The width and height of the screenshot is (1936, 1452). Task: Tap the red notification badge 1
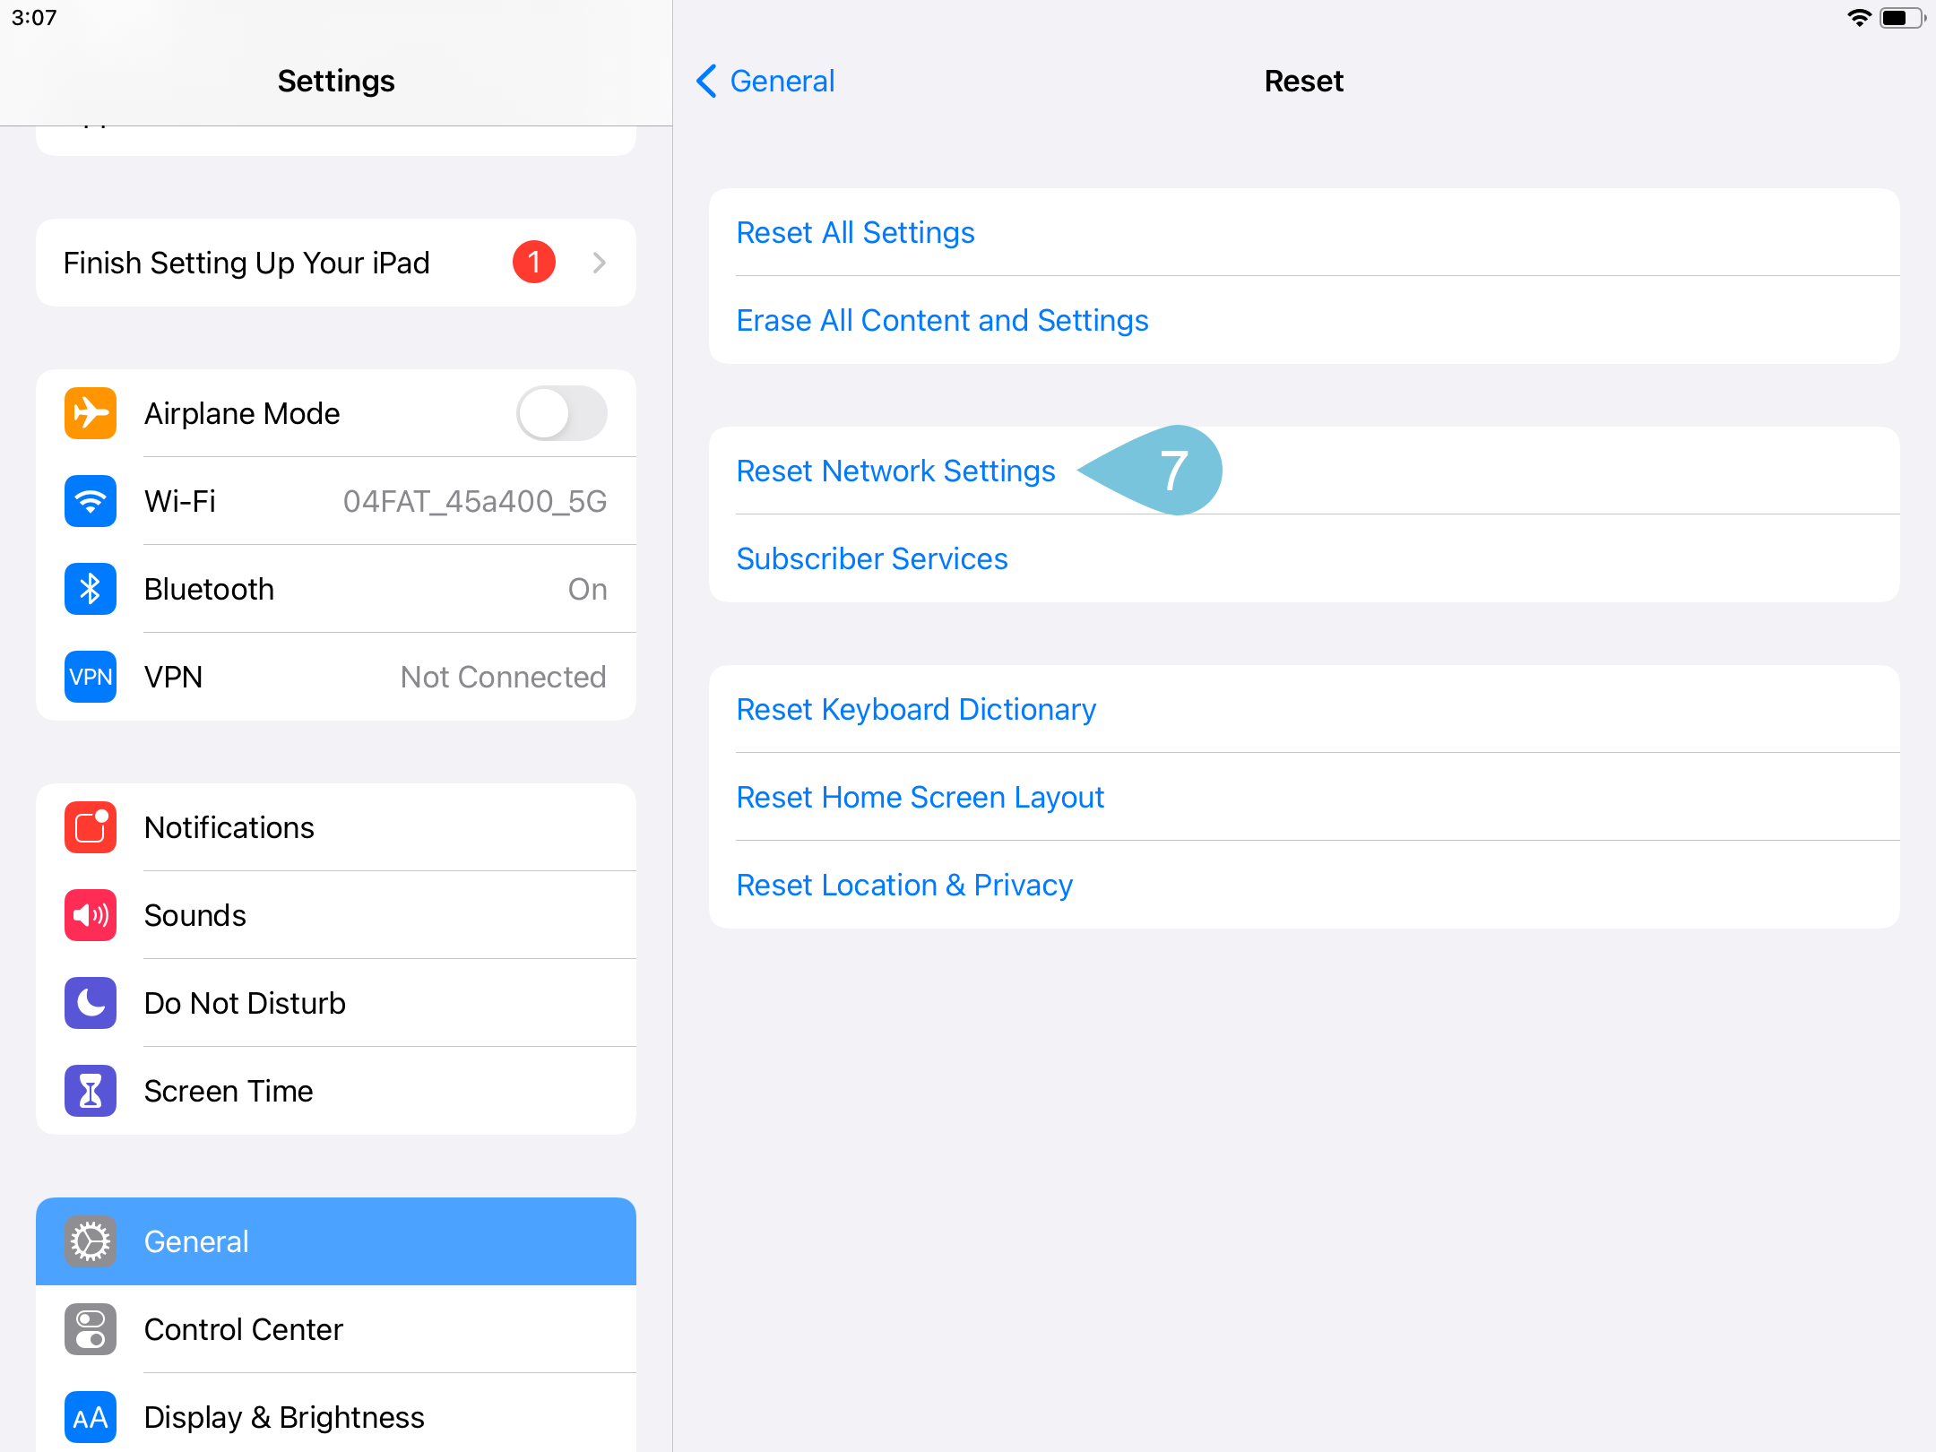[x=534, y=263]
